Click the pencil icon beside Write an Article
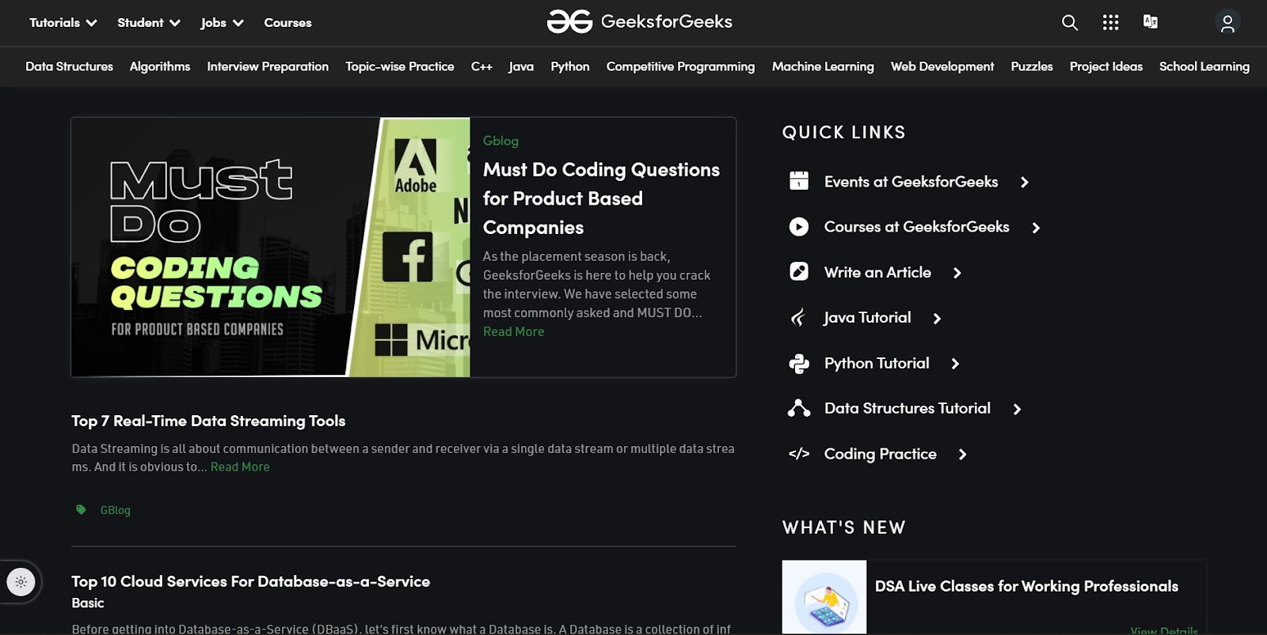Image resolution: width=1267 pixels, height=635 pixels. pyautogui.click(x=799, y=272)
